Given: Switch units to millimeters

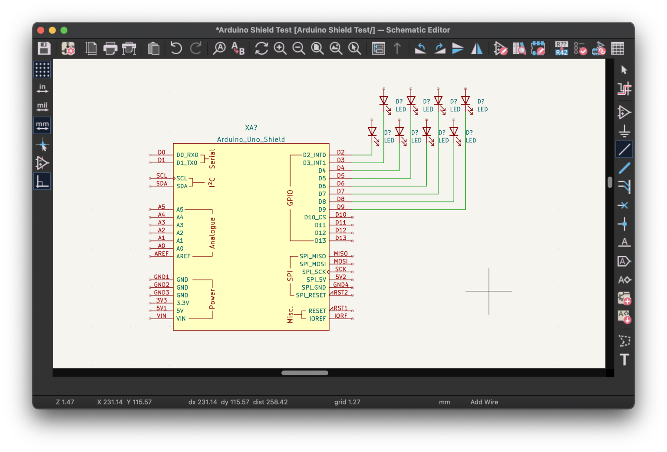Looking at the screenshot, I should (x=42, y=125).
